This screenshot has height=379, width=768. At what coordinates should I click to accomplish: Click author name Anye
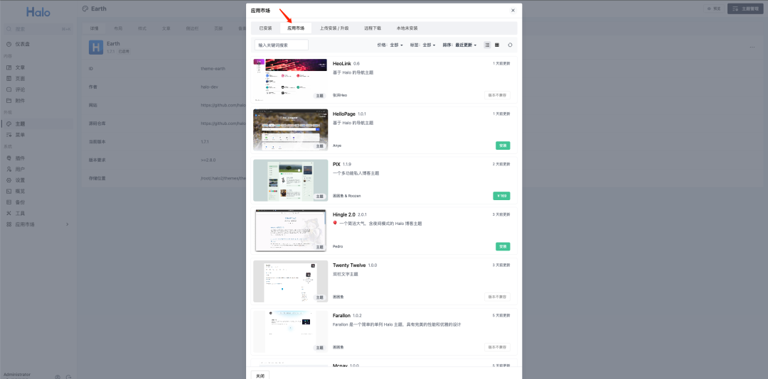point(337,145)
